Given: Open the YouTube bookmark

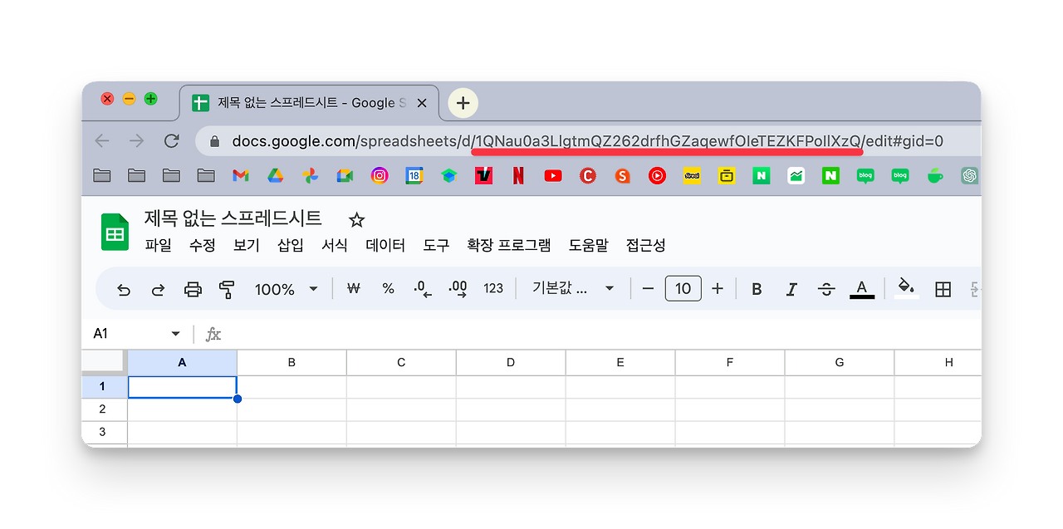Looking at the screenshot, I should pos(553,175).
